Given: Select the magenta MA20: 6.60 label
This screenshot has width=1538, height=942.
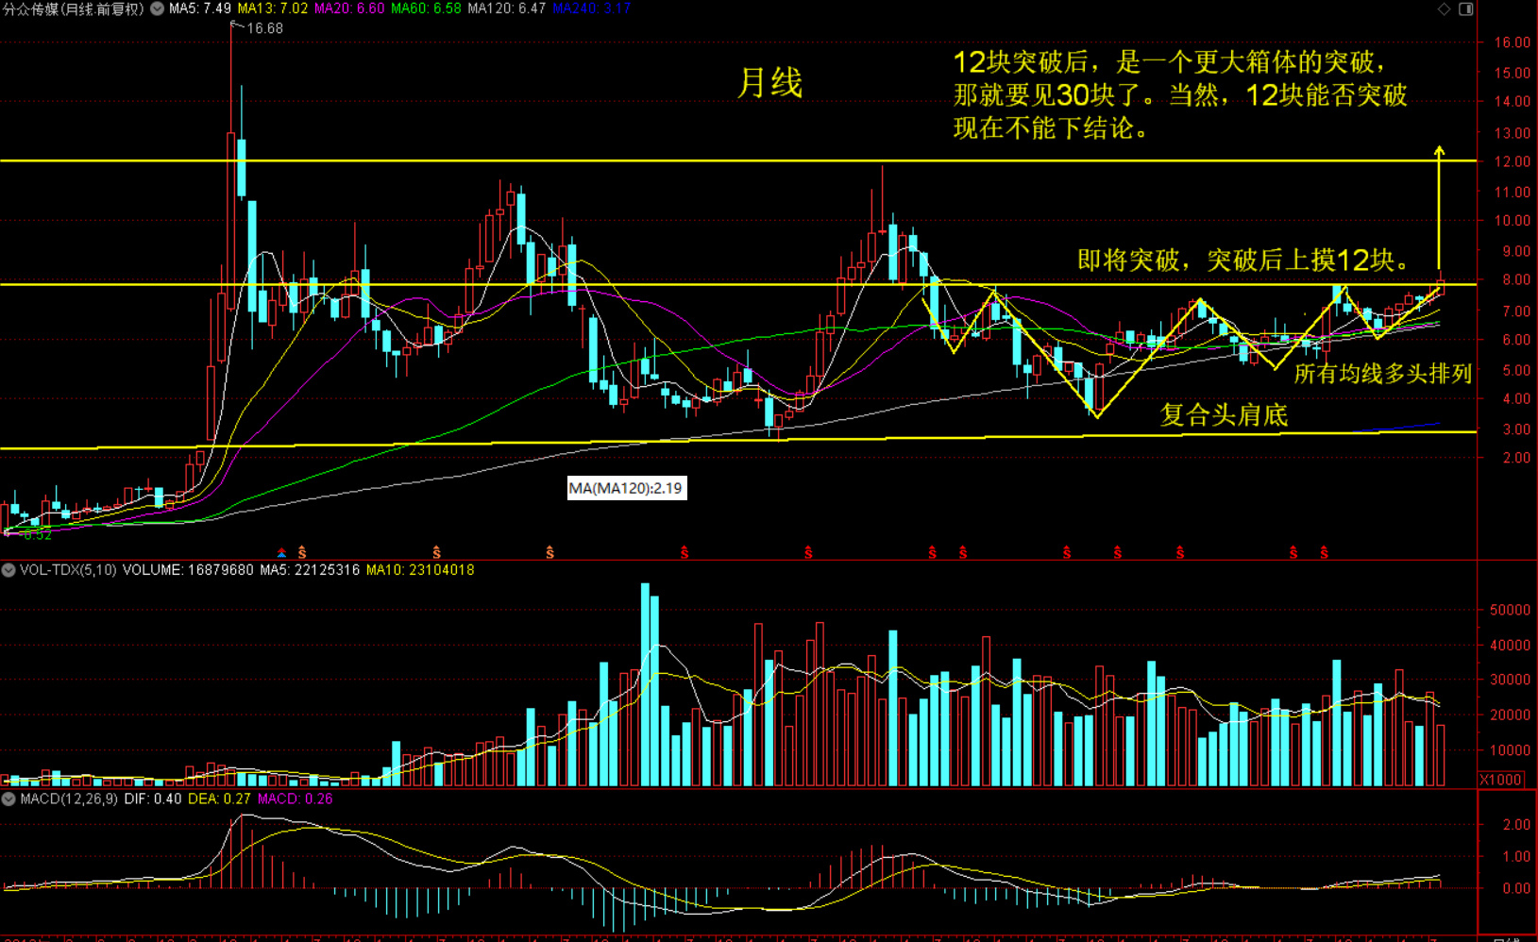Looking at the screenshot, I should 349,8.
